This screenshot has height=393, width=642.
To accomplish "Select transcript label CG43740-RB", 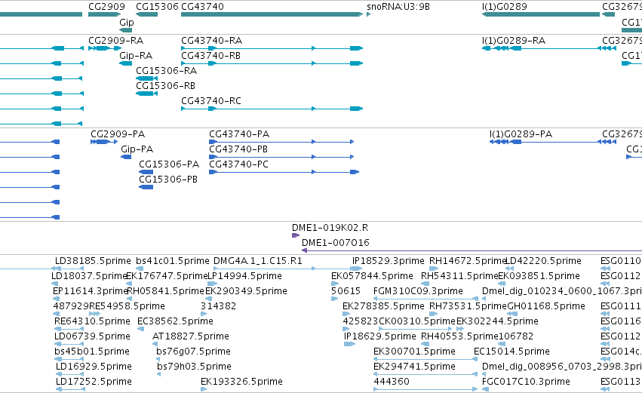I will [x=211, y=56].
